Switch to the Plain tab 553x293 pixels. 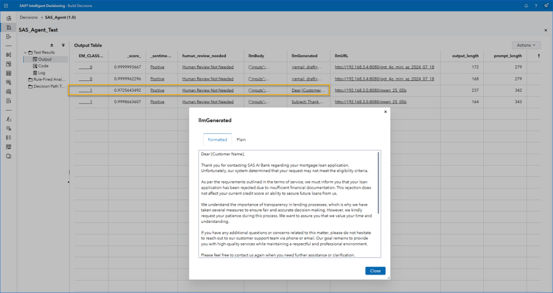(241, 139)
